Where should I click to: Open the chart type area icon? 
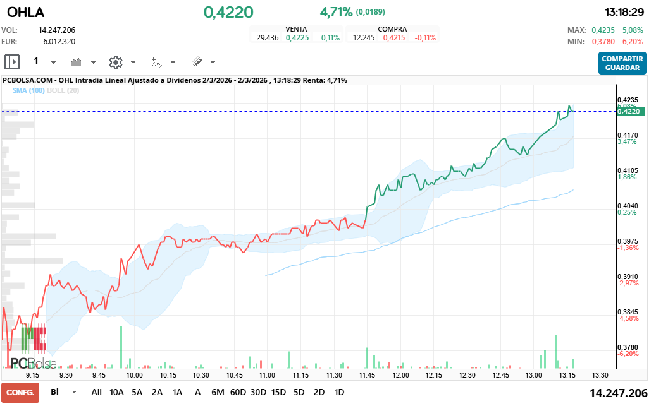click(x=77, y=62)
